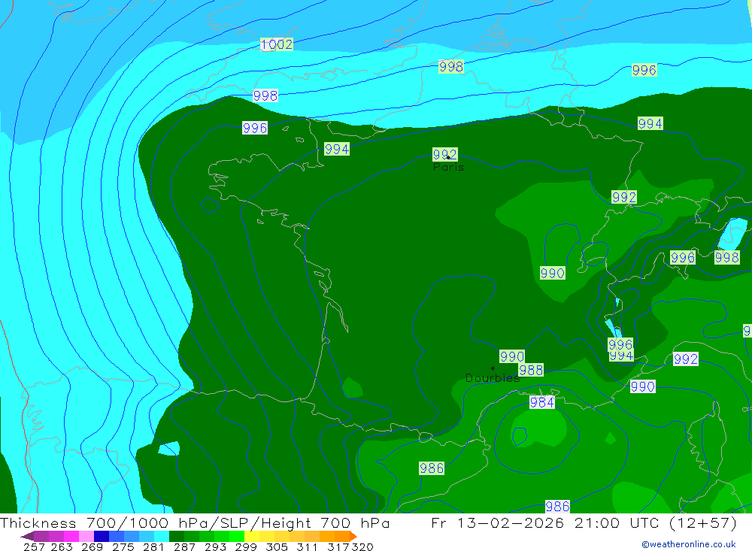Click the 281 legend value
The height and width of the screenshot is (551, 752).
(x=153, y=547)
